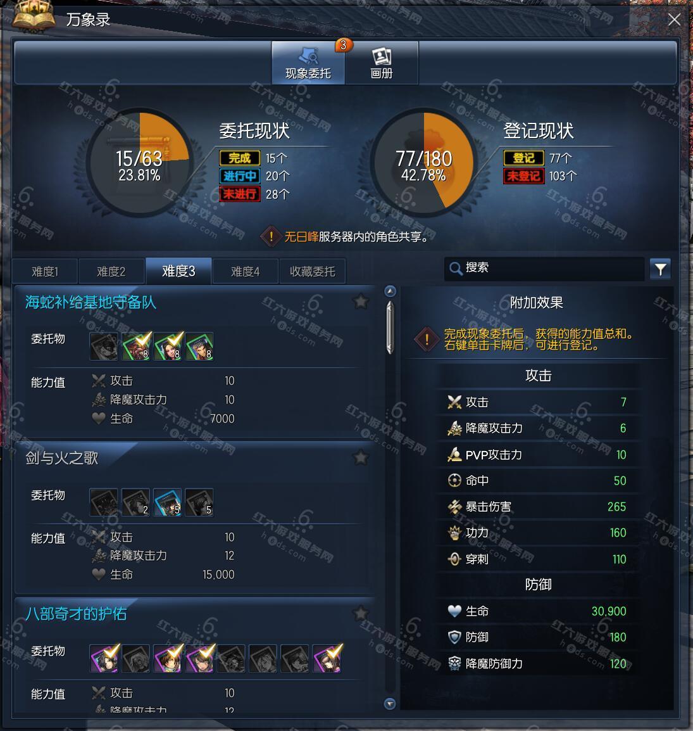Select first card of 海蛇补给基地守备队
Image resolution: width=693 pixels, height=731 pixels.
pos(104,346)
